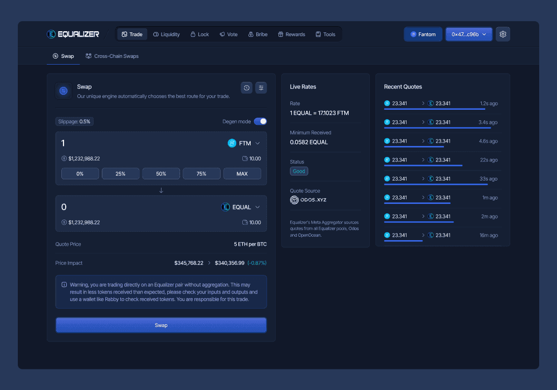Toggle Degen mode switch
The height and width of the screenshot is (390, 557).
click(x=260, y=121)
